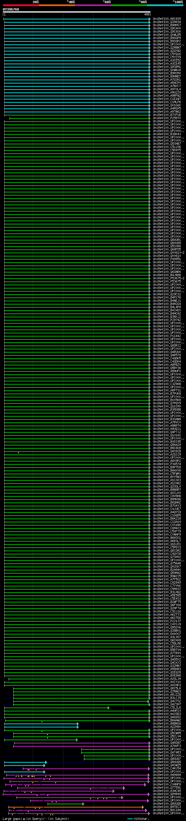
Task: Select hit label UniRef100_Q68FD5
Action: [167, 249]
